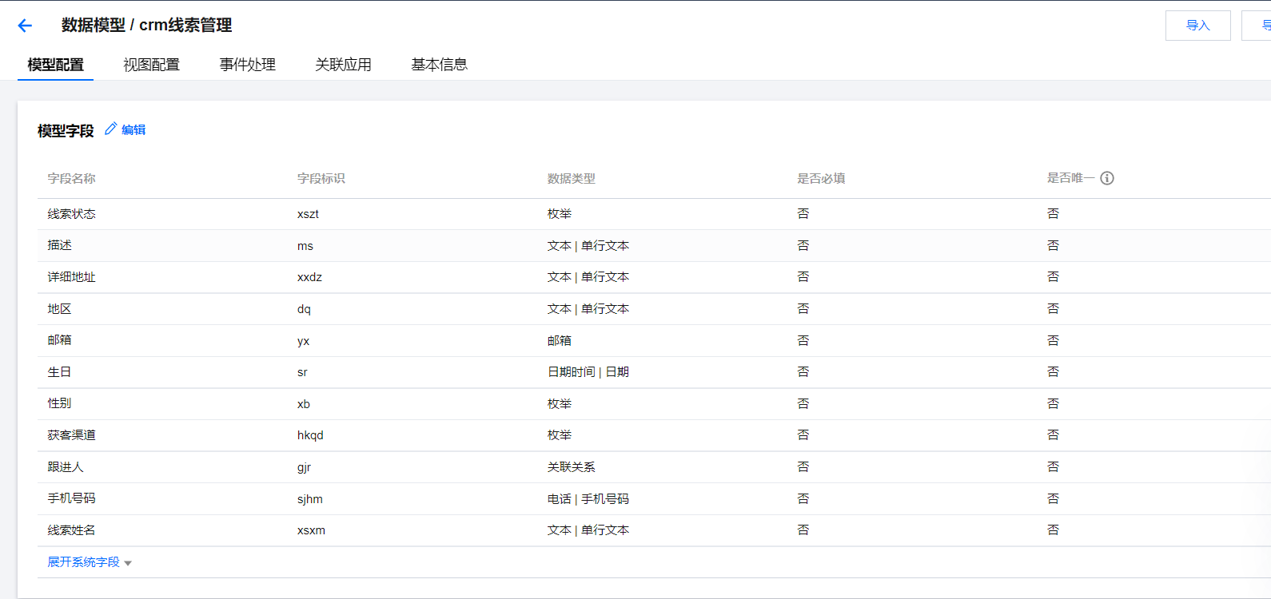This screenshot has width=1271, height=599.
Task: Switch to the 模型配置 tab
Action: [55, 65]
